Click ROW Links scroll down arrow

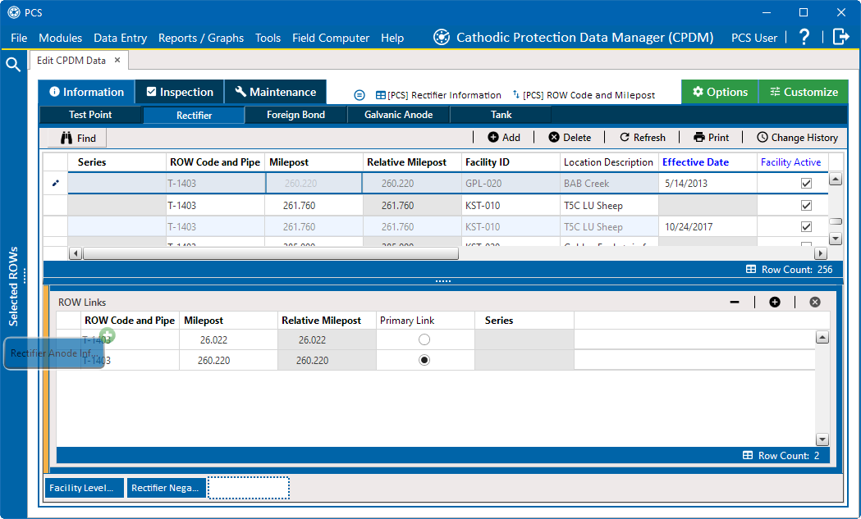[822, 439]
